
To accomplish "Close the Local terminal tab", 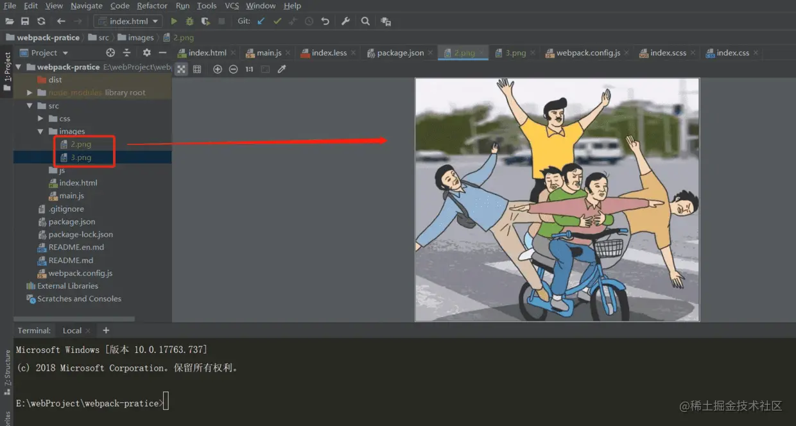I will point(88,331).
